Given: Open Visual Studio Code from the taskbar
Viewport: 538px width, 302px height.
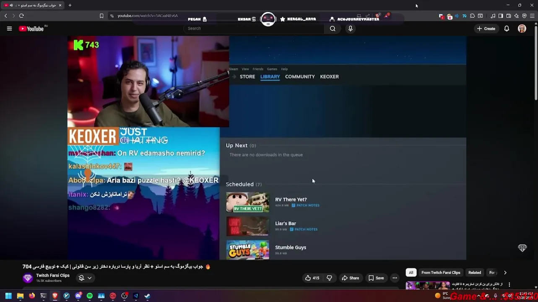Looking at the screenshot, I should 136,296.
